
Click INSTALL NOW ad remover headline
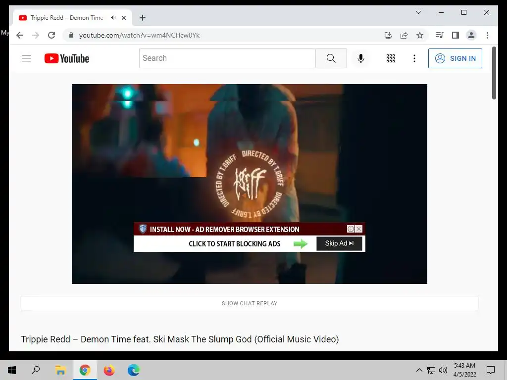click(224, 230)
